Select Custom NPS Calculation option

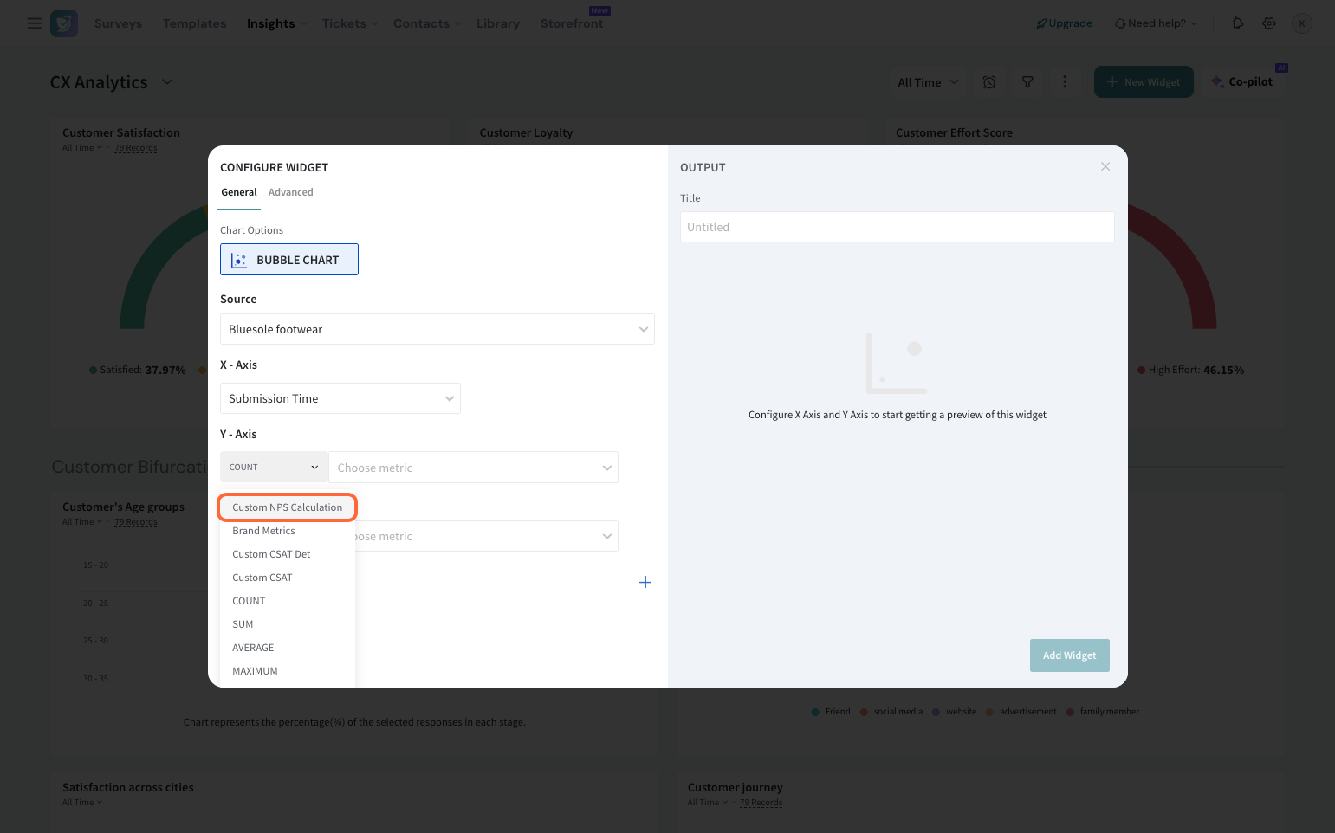click(x=287, y=507)
